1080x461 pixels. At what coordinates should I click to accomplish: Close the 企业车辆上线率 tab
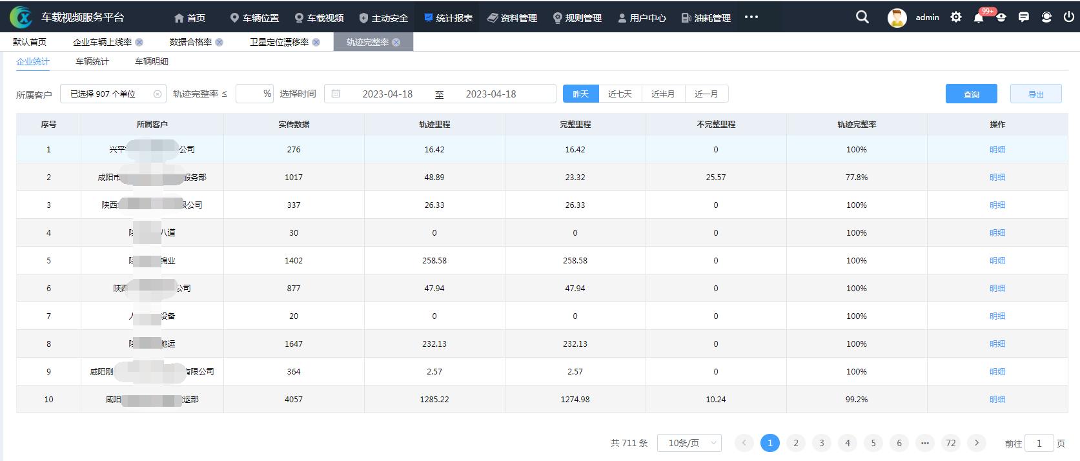(139, 42)
